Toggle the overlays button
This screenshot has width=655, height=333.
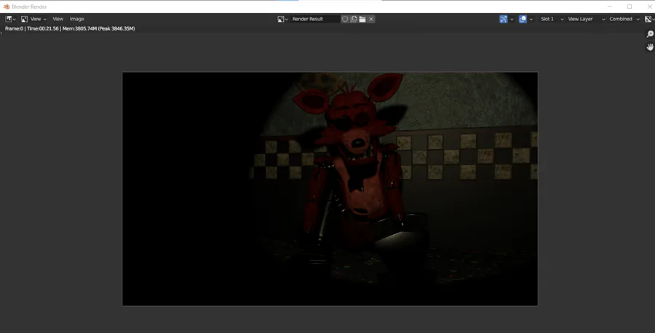click(523, 19)
